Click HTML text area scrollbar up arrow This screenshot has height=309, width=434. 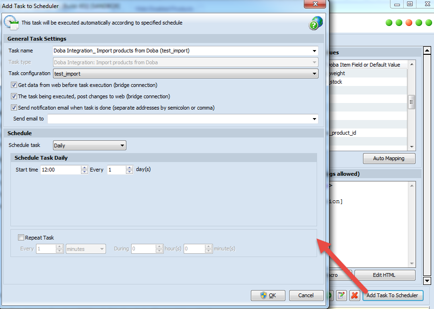412,186
